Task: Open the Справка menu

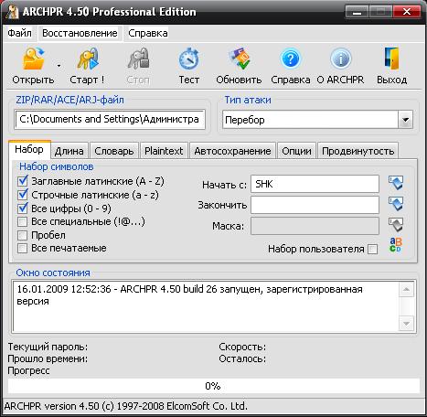Action: coord(148,33)
